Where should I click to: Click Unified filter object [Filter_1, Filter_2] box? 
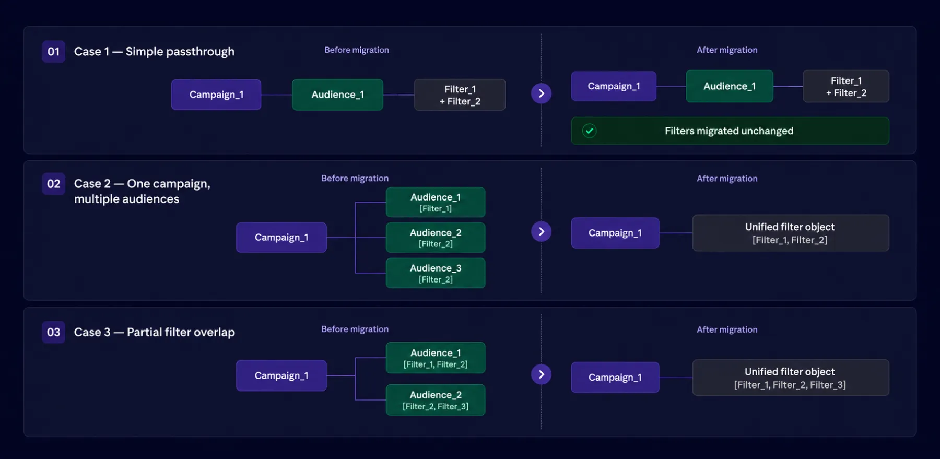791,233
